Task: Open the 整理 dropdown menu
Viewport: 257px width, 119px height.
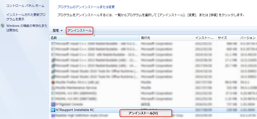Action: pos(57,31)
